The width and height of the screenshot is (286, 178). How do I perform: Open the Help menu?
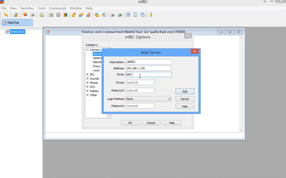pos(89,8)
